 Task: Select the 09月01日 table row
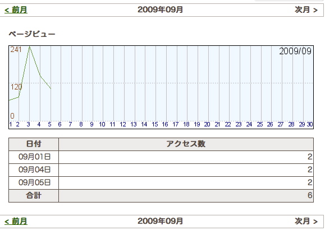[x=161, y=157]
